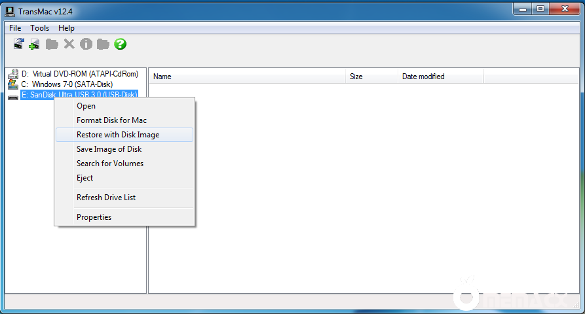Click the gray X delete toolbar icon

coord(69,44)
